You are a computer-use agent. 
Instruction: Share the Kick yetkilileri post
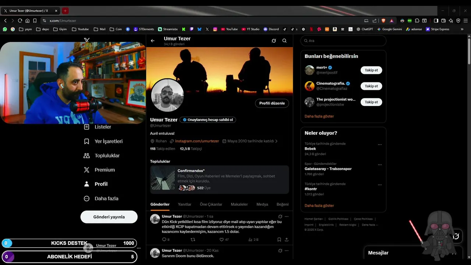287,239
